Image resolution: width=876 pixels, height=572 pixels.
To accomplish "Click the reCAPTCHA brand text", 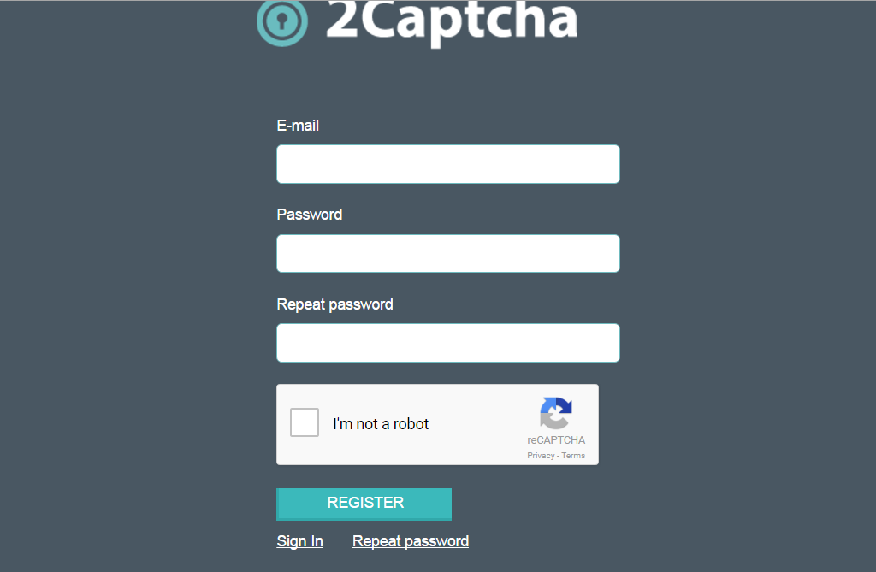I will click(x=556, y=440).
